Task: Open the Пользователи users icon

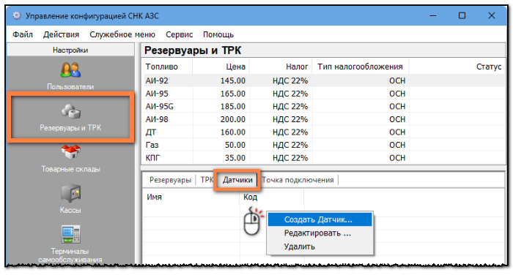Action: click(x=70, y=70)
